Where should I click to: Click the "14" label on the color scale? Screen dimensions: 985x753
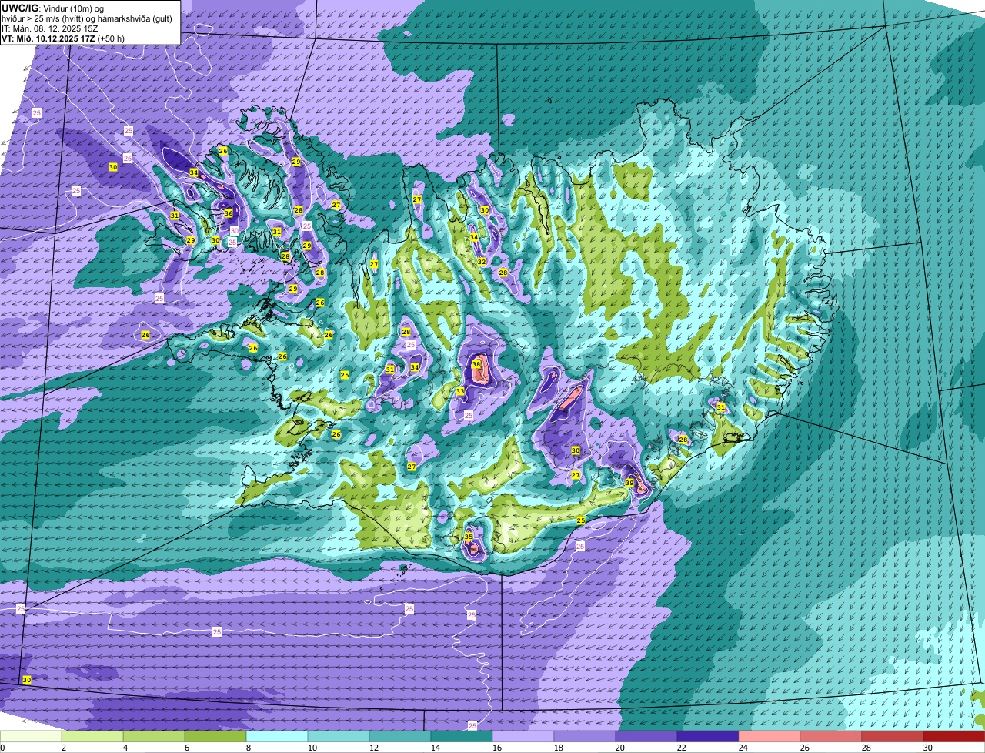pos(435,748)
